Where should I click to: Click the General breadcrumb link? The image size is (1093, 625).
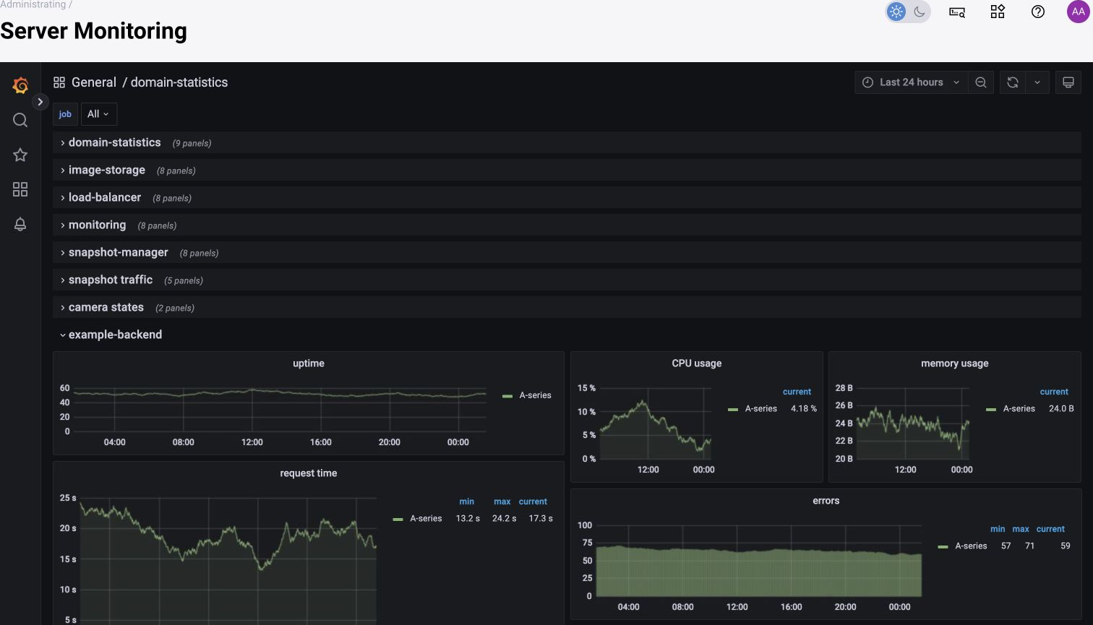click(94, 82)
